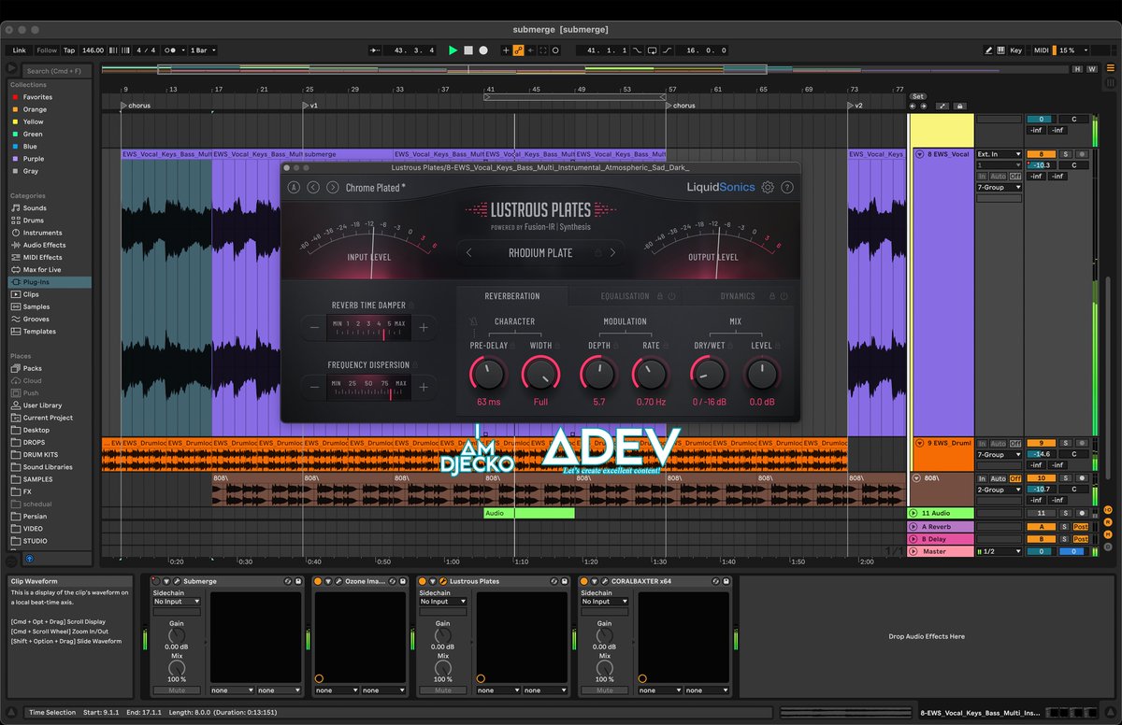The height and width of the screenshot is (725, 1122).
Task: Toggle Post on the B Delay return
Action: [1081, 539]
